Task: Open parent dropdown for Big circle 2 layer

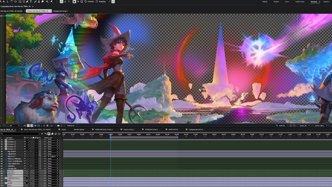Action: tap(53, 156)
